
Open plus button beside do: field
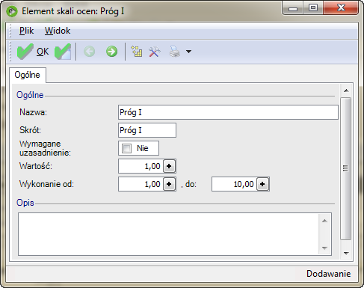coord(262,184)
